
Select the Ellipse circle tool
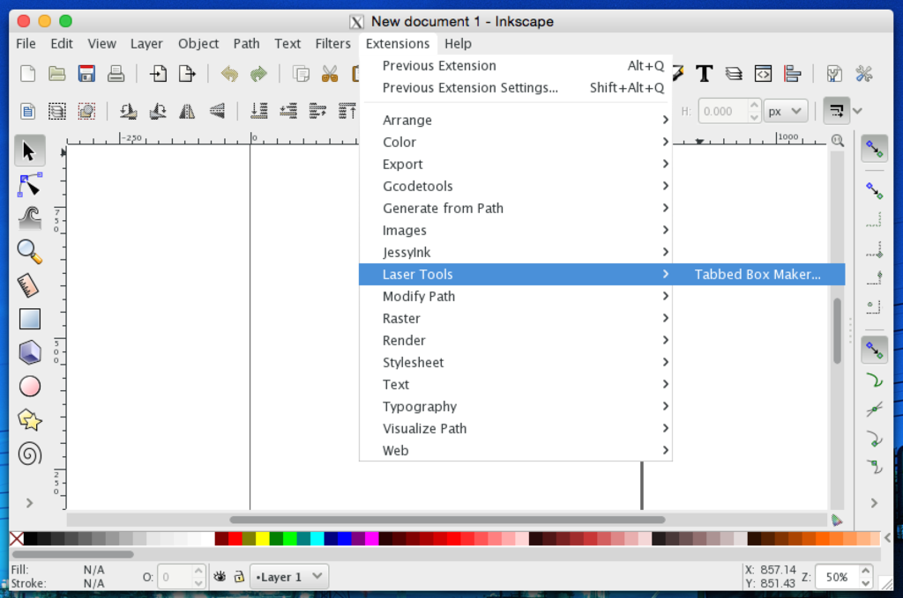(29, 387)
